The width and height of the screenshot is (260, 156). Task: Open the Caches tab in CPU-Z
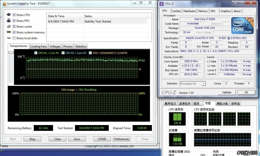(x=176, y=11)
